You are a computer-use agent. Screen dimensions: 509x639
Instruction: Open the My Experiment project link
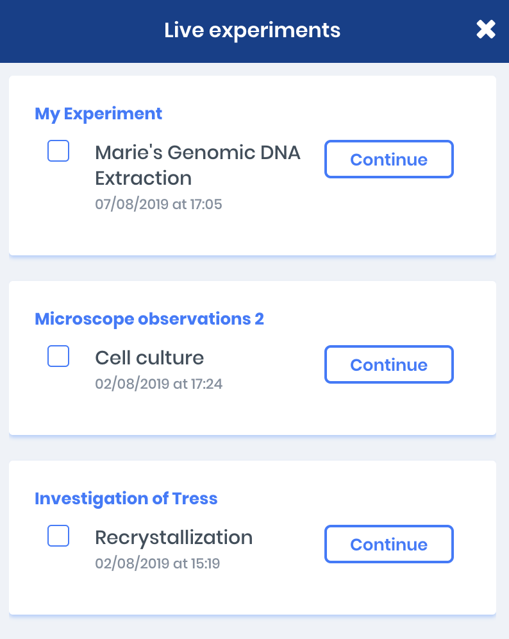(x=98, y=114)
